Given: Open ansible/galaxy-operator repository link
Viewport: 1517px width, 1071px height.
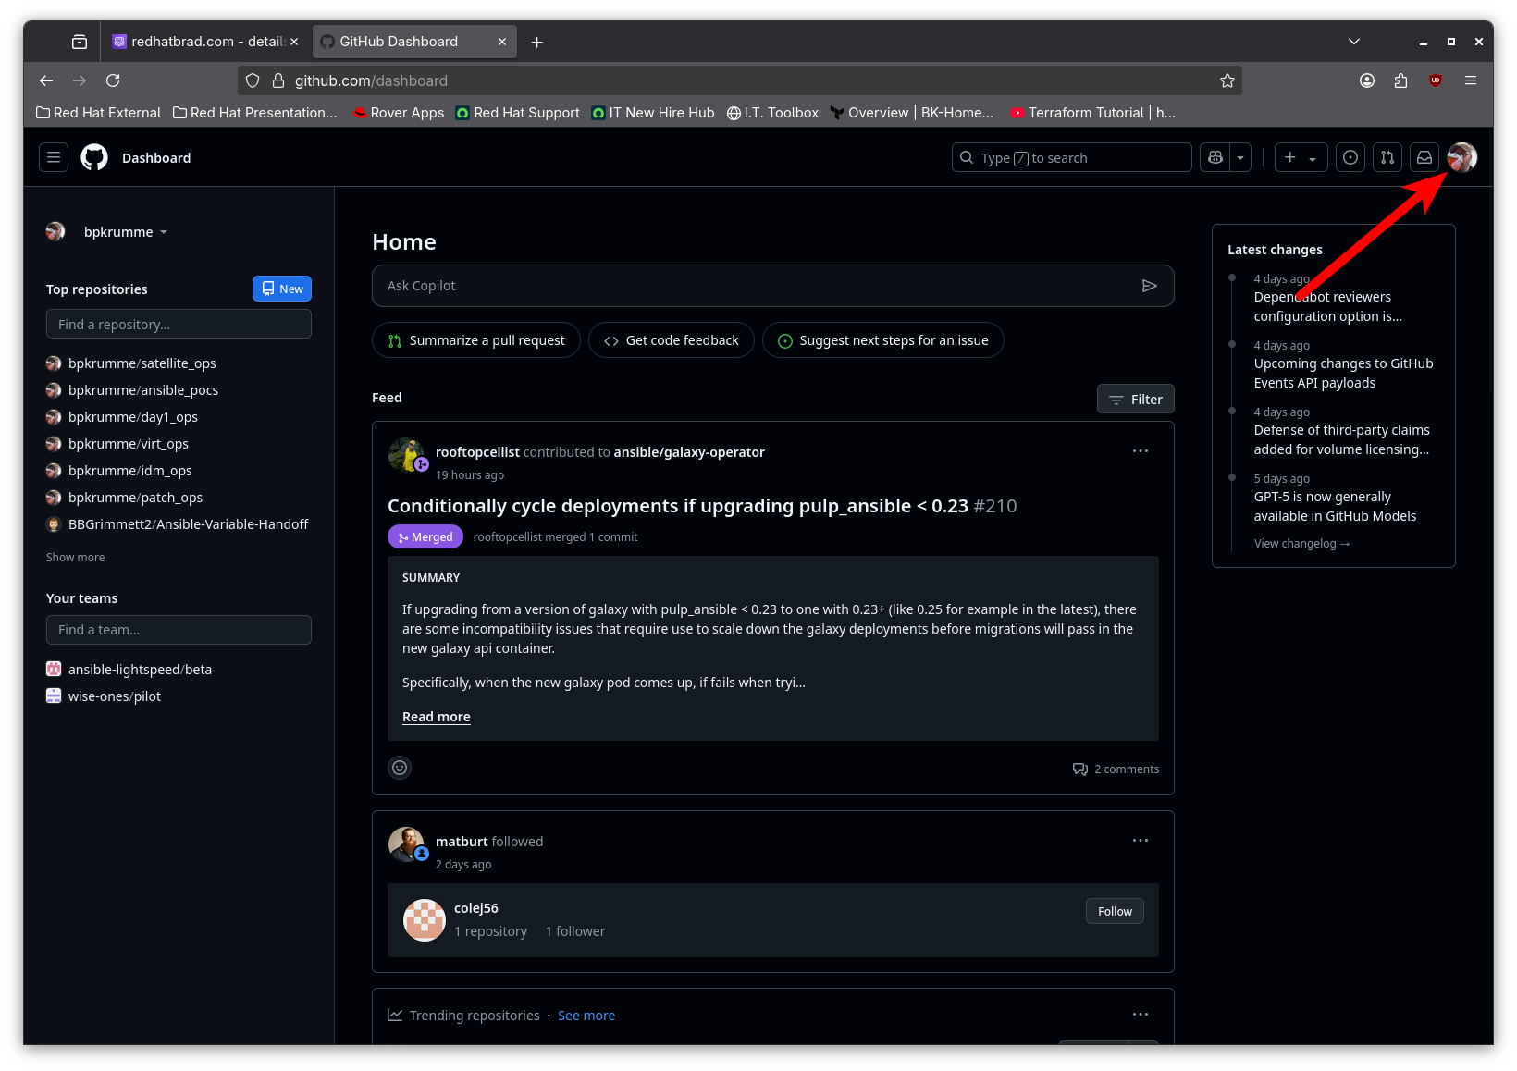Looking at the screenshot, I should coord(689,452).
